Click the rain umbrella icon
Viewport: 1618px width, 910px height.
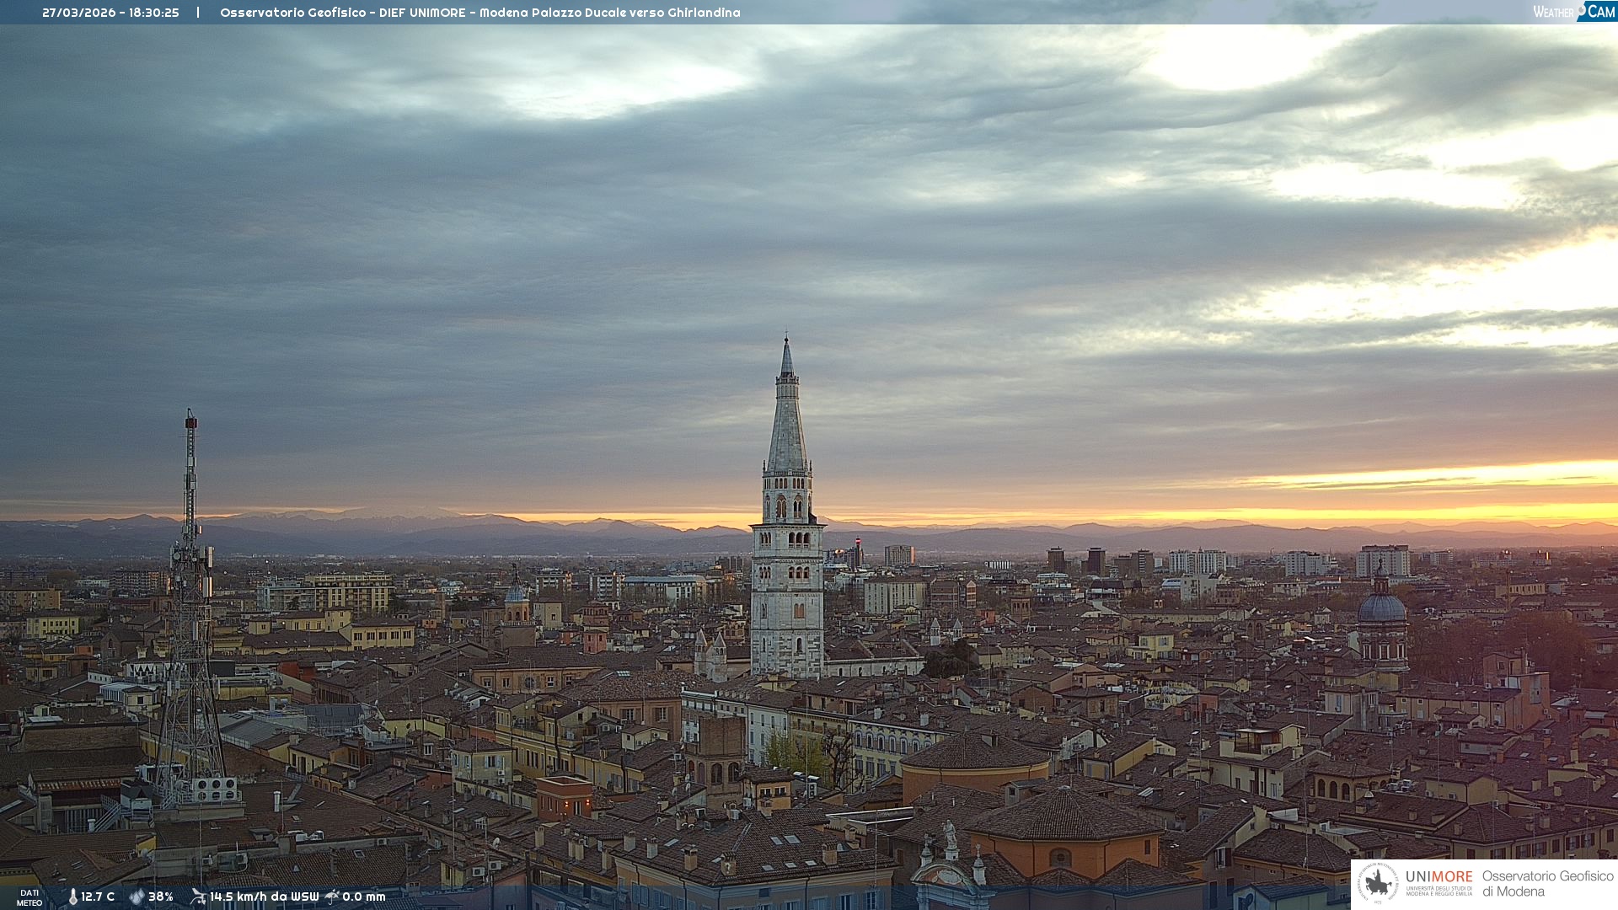[332, 897]
